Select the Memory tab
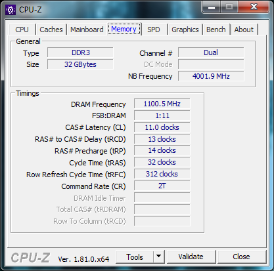This screenshot has width=274, height=271. (x=124, y=29)
